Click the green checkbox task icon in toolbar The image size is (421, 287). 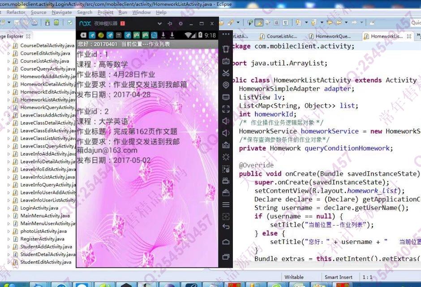70,22
